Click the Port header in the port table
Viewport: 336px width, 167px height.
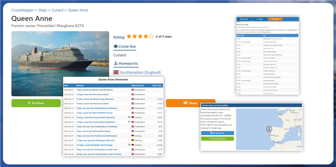265,35
